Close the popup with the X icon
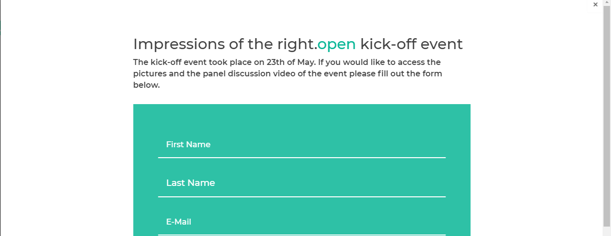Viewport: 611px width, 236px height. (595, 4)
